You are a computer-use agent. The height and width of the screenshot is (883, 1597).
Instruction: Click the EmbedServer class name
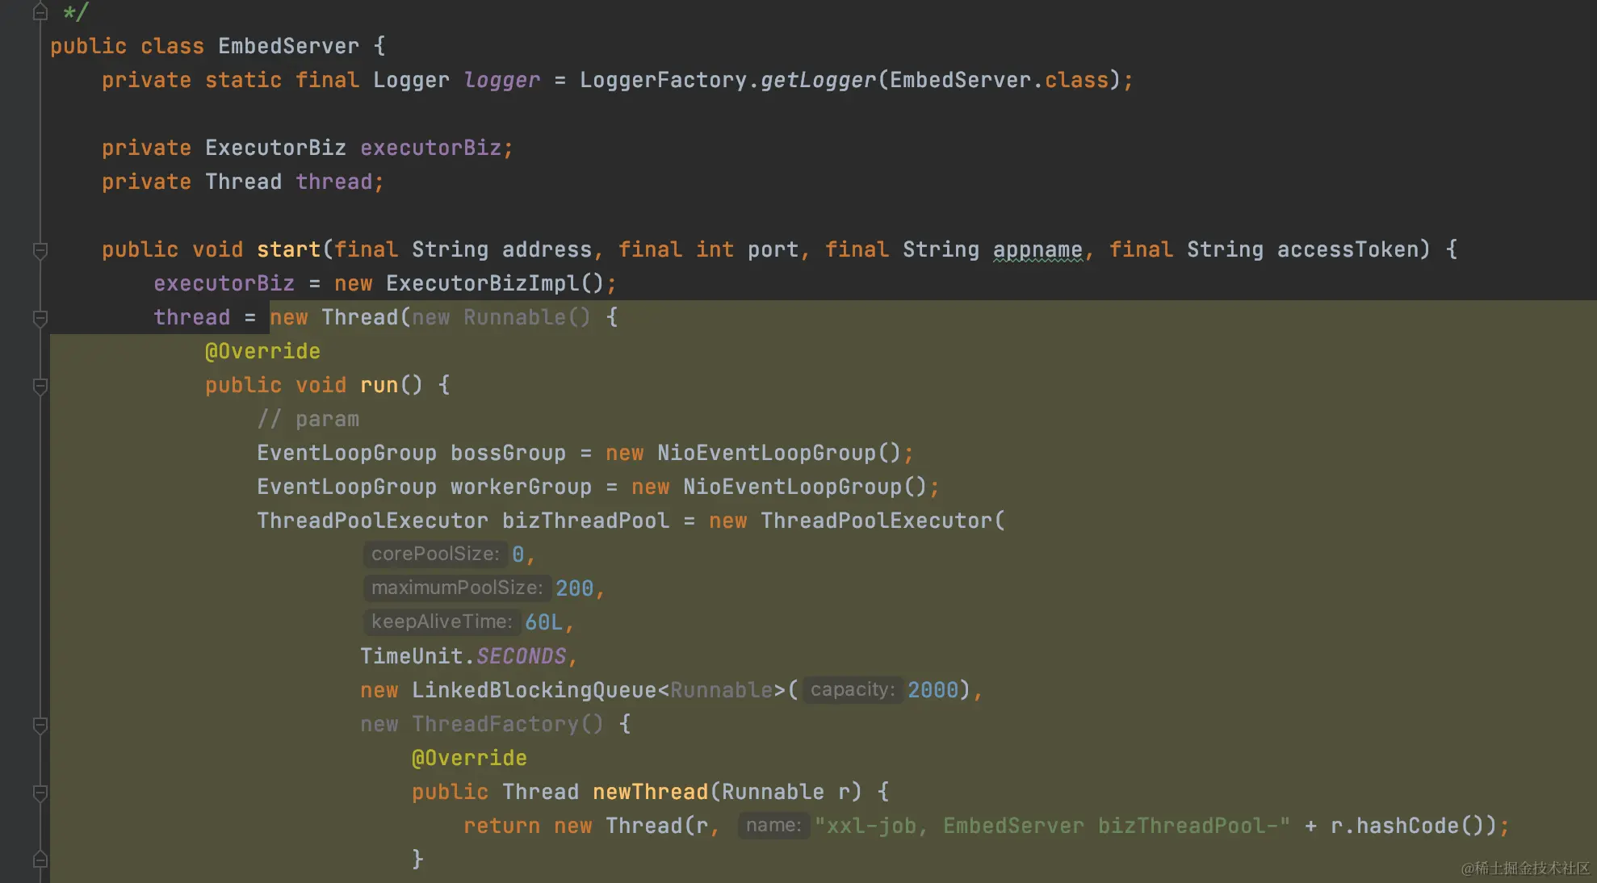click(x=288, y=46)
